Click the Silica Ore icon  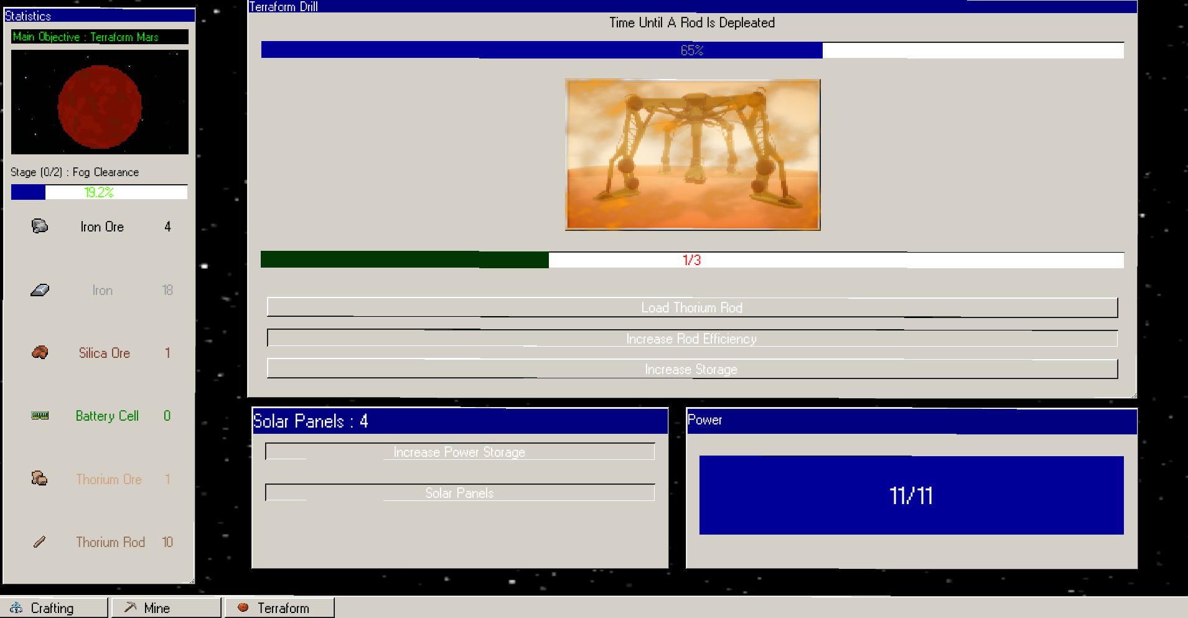point(40,353)
